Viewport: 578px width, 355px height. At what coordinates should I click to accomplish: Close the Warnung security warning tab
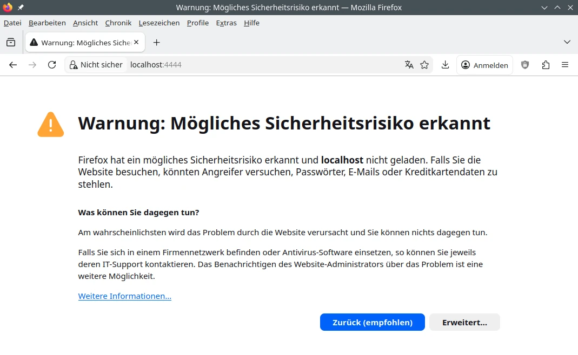pyautogui.click(x=136, y=42)
